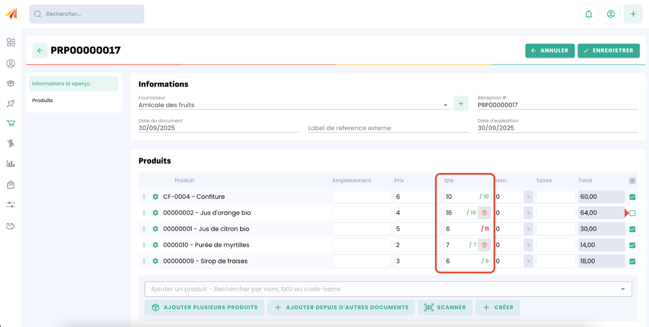Click the Rem. field for Sirop de fraises
Image resolution: width=649 pixels, height=327 pixels.
[x=509, y=261]
